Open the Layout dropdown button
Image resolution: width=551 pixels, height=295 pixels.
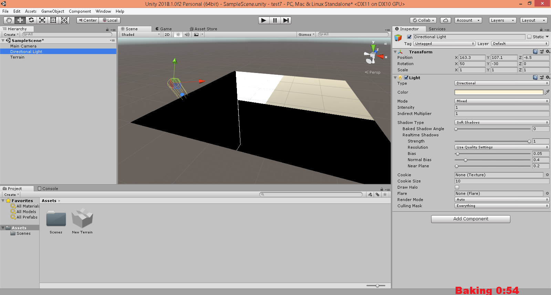534,20
